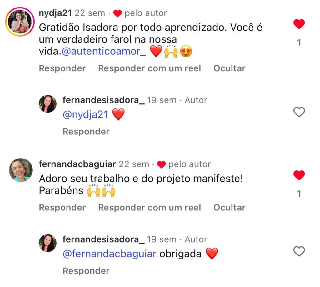Click the fernandacbaguiar username
The image size is (320, 287).
pyautogui.click(x=77, y=164)
